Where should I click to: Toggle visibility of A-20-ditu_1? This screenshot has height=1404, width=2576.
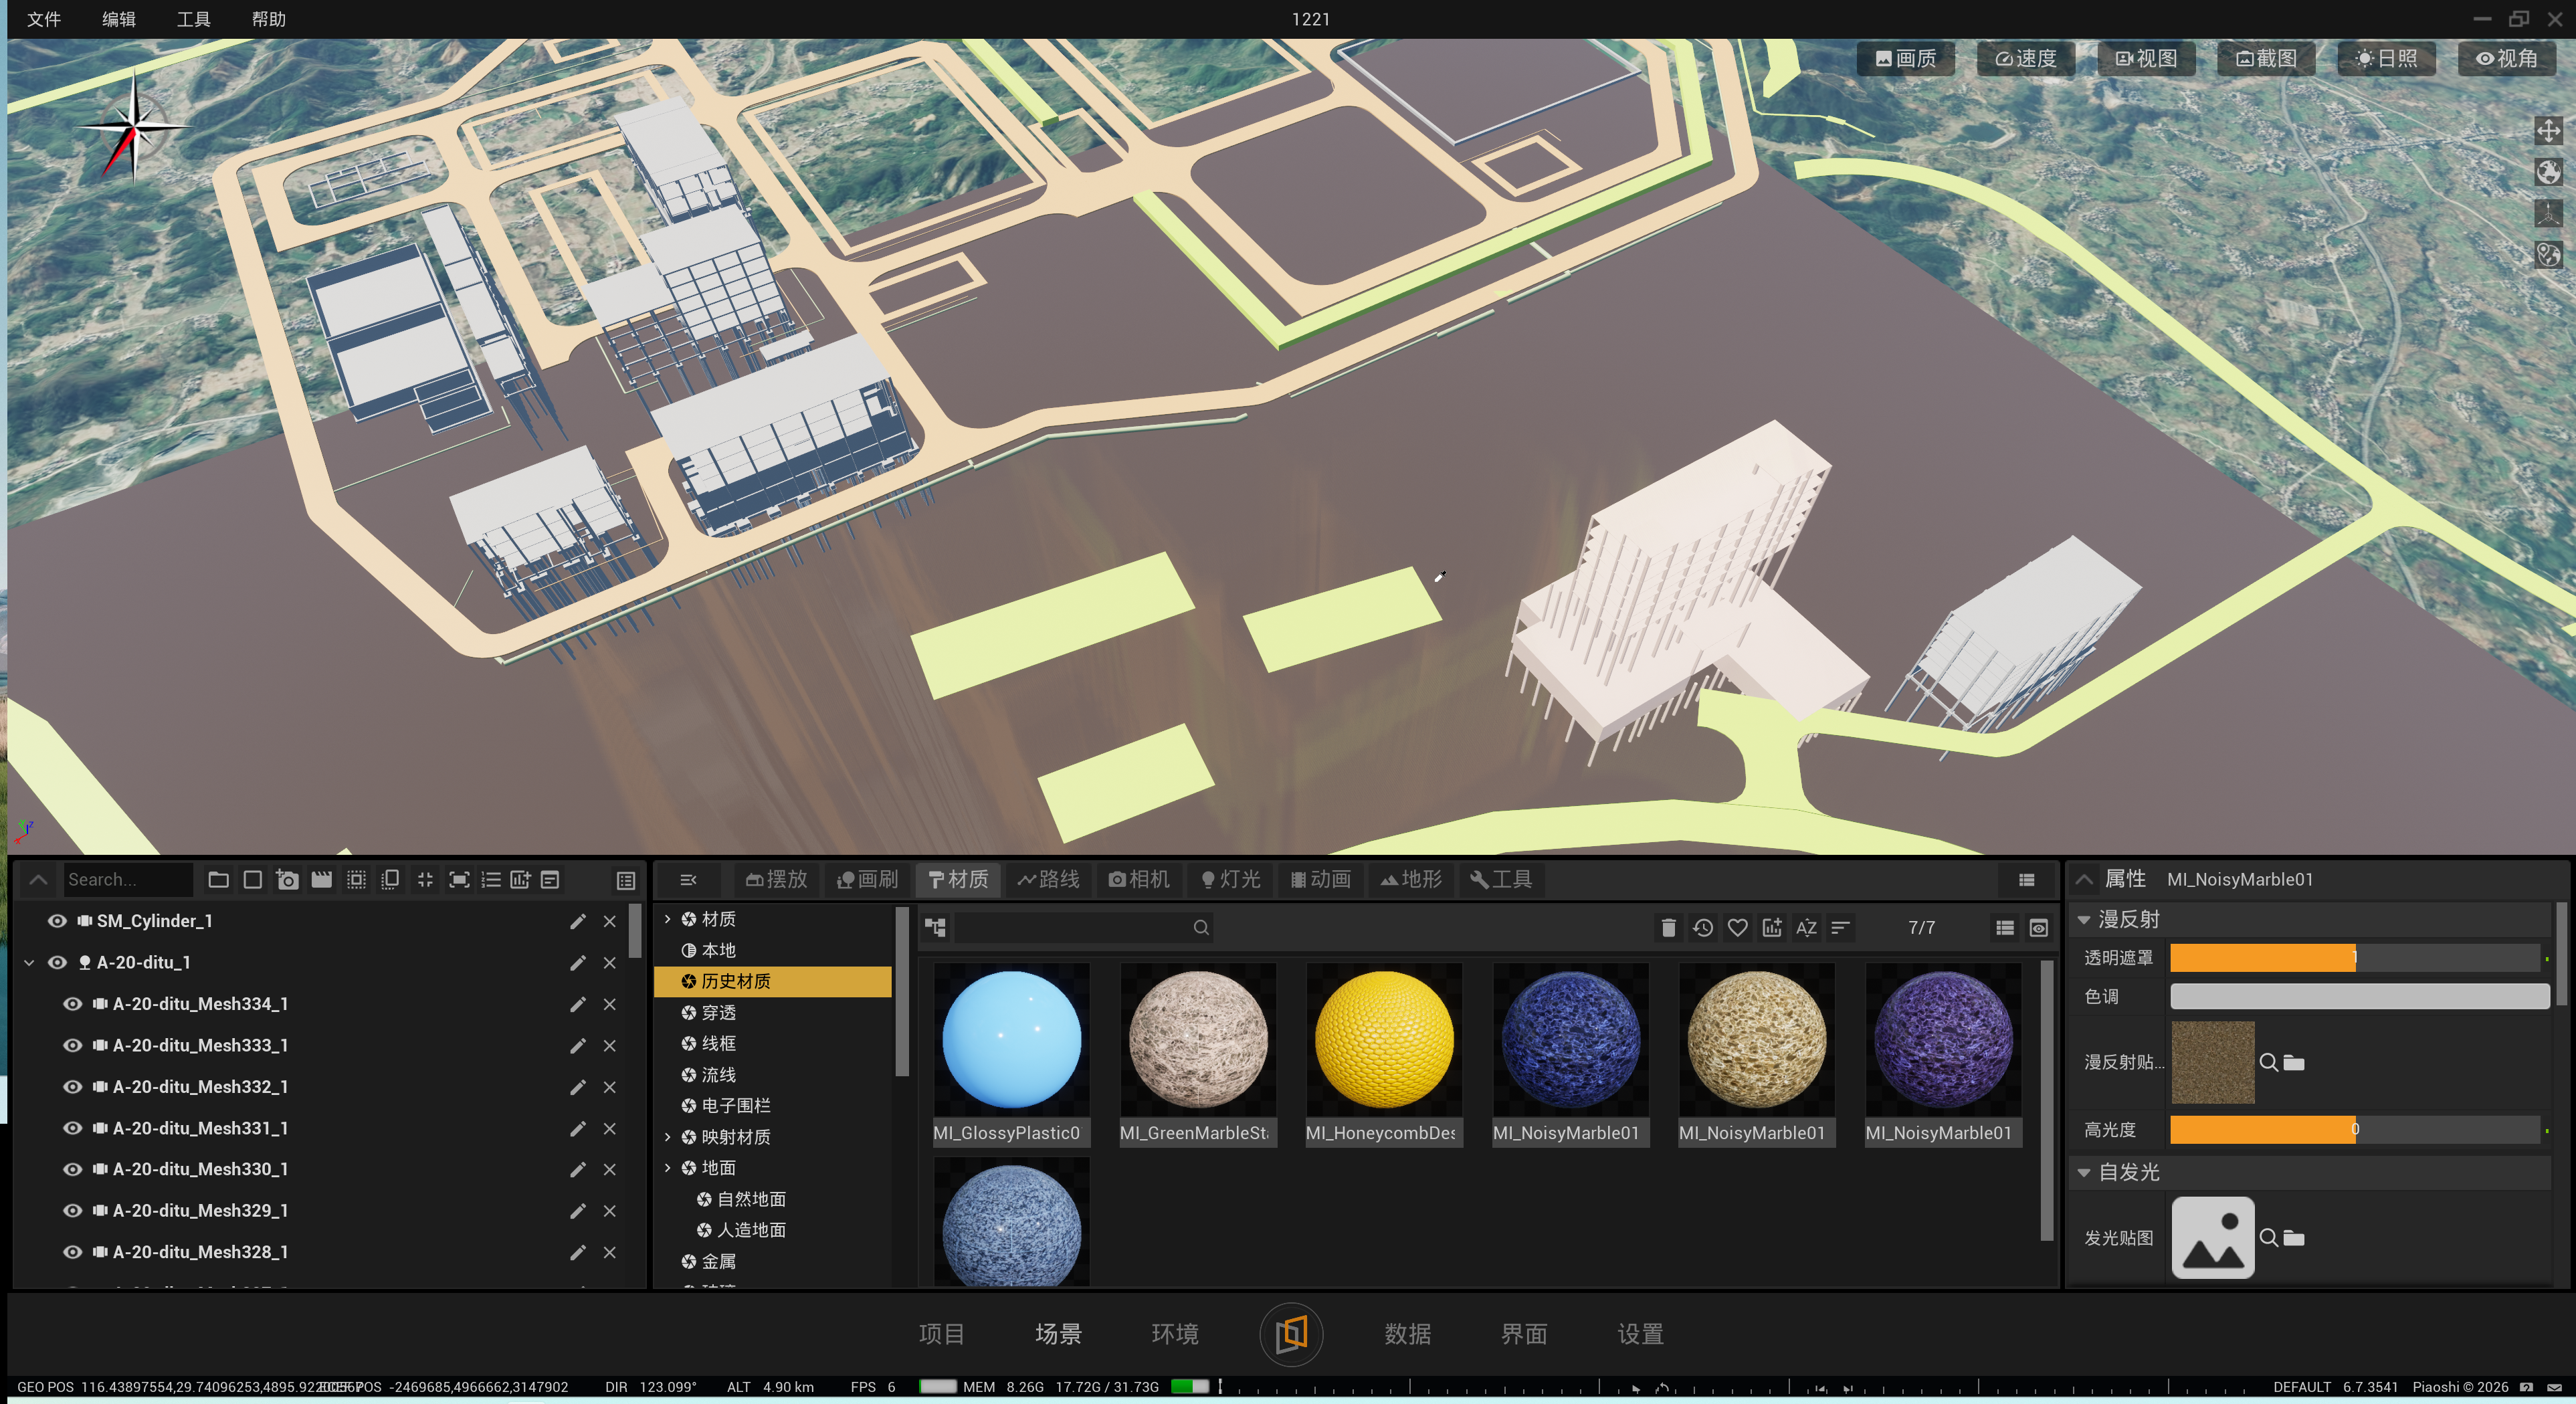pyautogui.click(x=57, y=962)
